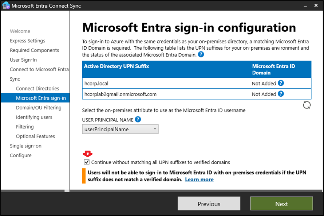This screenshot has width=324, height=216.
Task: Click the Previous button
Action: point(209,204)
